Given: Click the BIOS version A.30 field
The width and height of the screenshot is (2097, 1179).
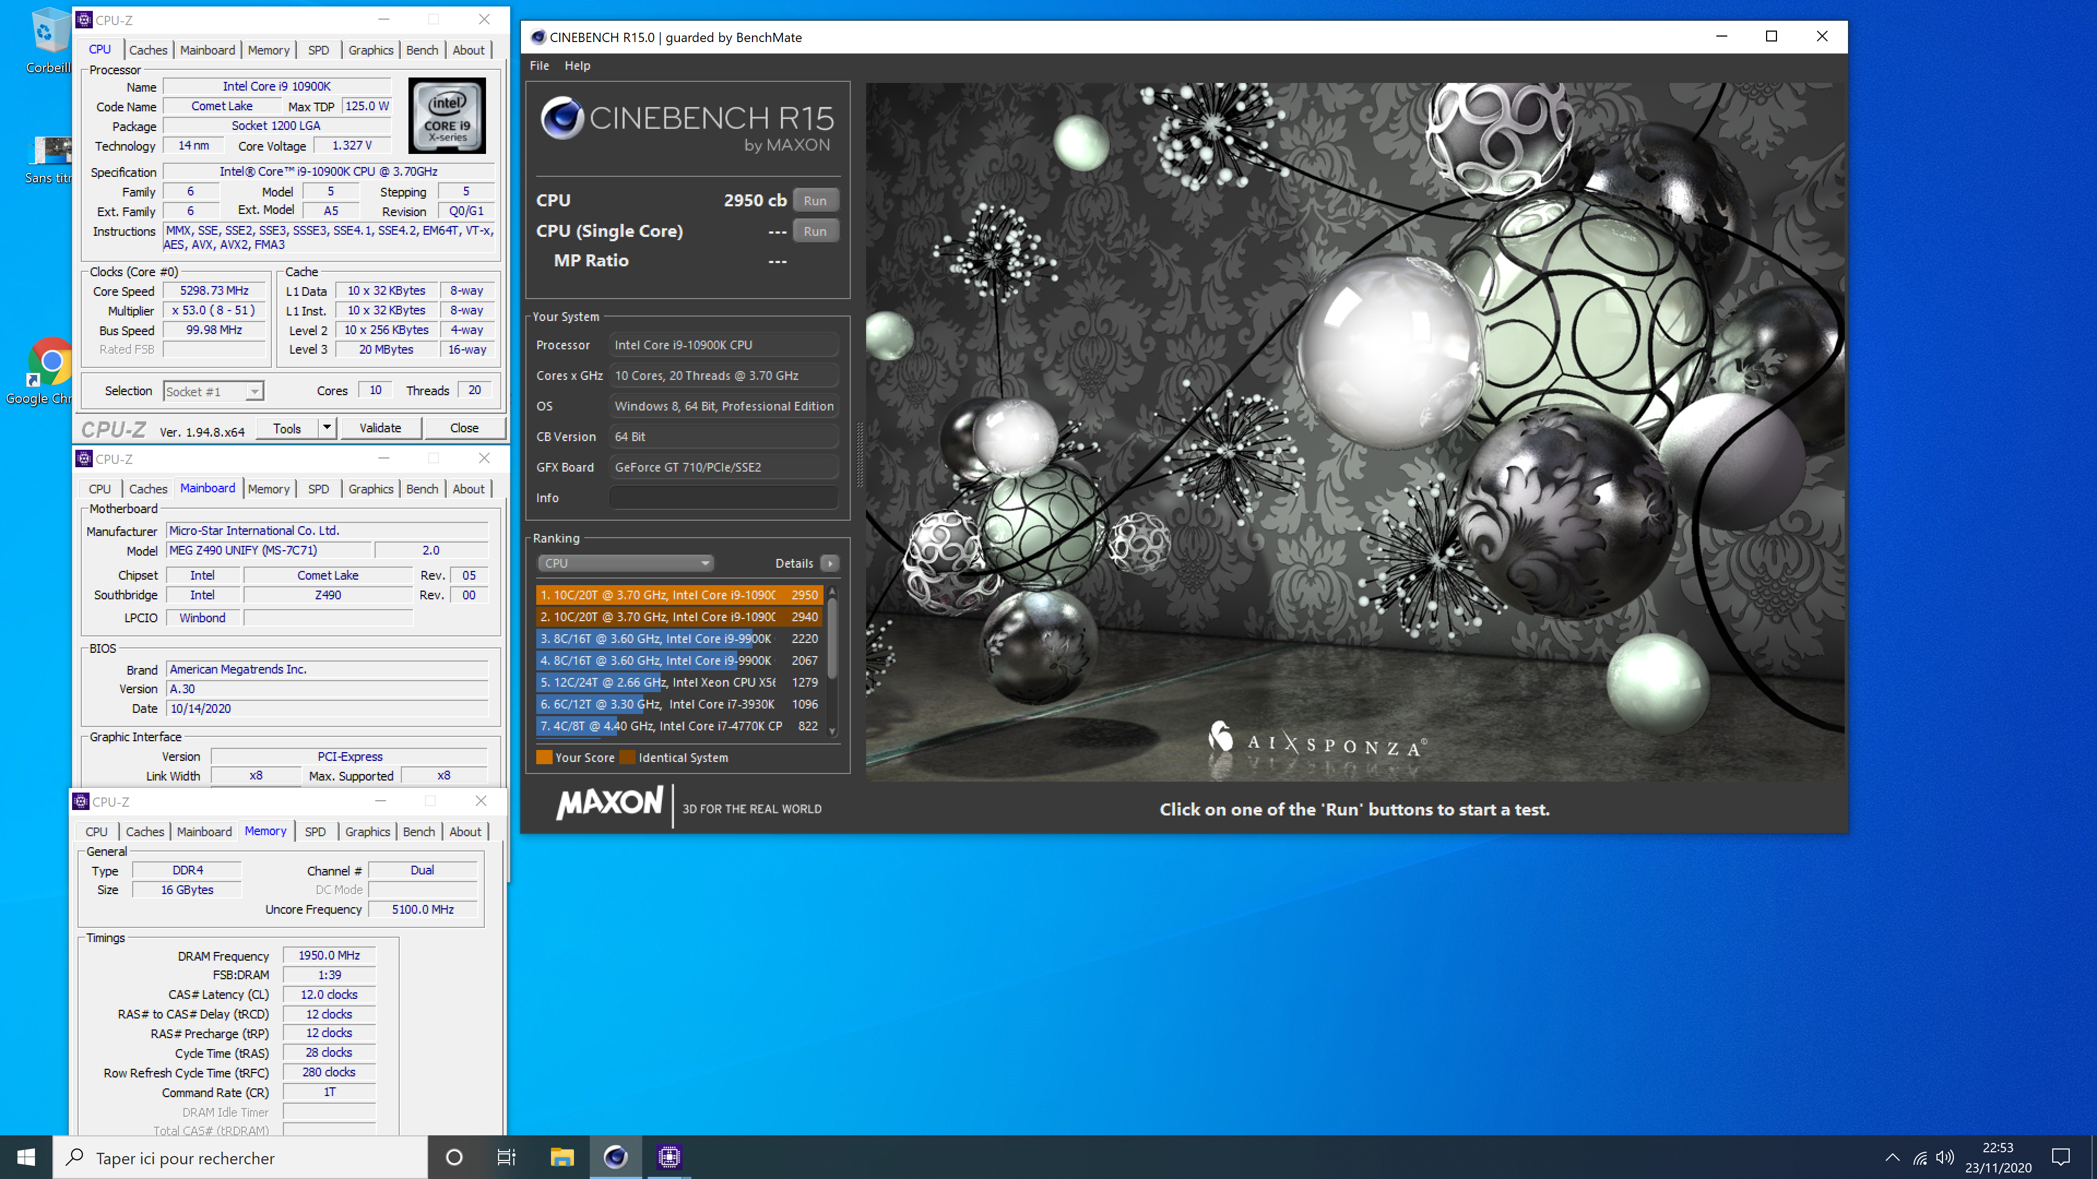Looking at the screenshot, I should [327, 688].
